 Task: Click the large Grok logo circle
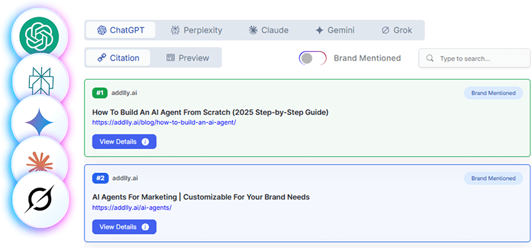(40, 199)
